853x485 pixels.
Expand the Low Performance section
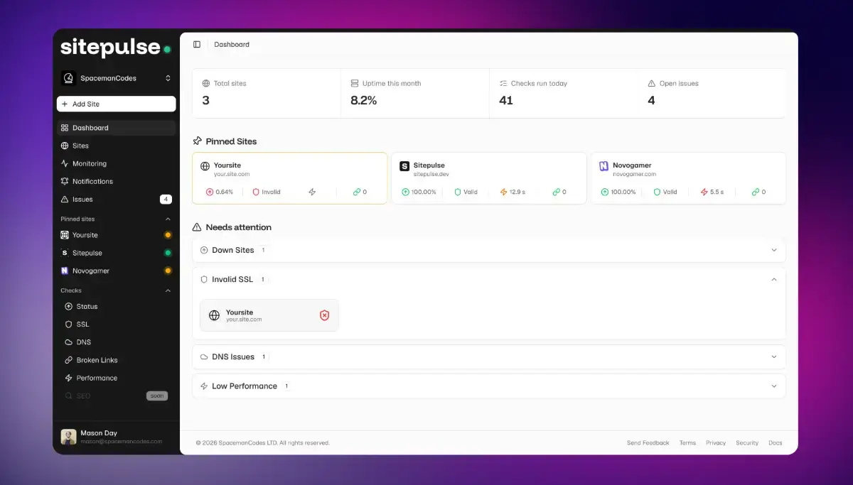coord(489,386)
